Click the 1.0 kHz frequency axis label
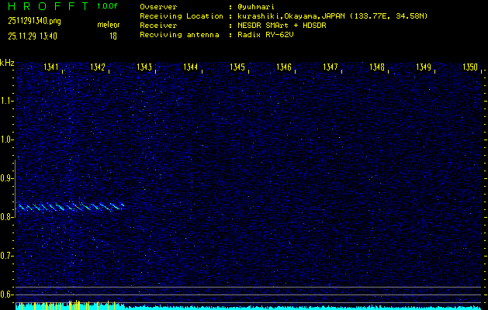The width and height of the screenshot is (488, 310). point(7,139)
